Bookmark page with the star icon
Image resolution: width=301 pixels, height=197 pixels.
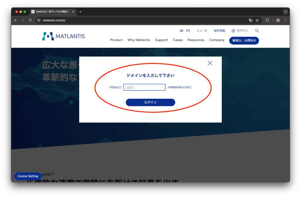coord(257,20)
